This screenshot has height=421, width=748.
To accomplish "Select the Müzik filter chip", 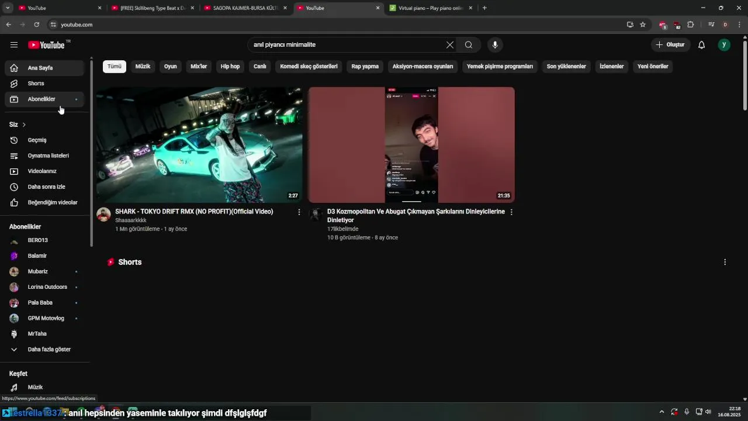I will [x=143, y=67].
